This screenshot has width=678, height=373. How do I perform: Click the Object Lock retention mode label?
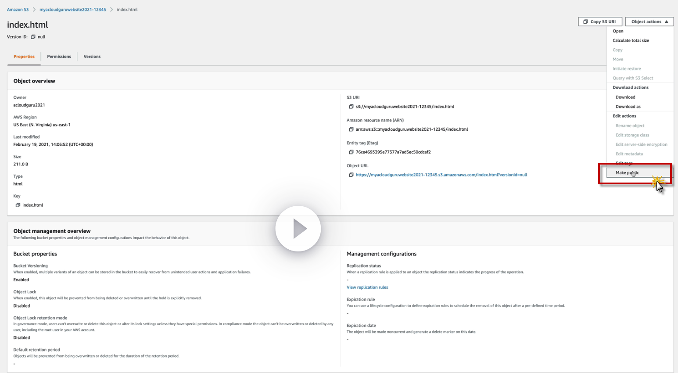(40, 318)
